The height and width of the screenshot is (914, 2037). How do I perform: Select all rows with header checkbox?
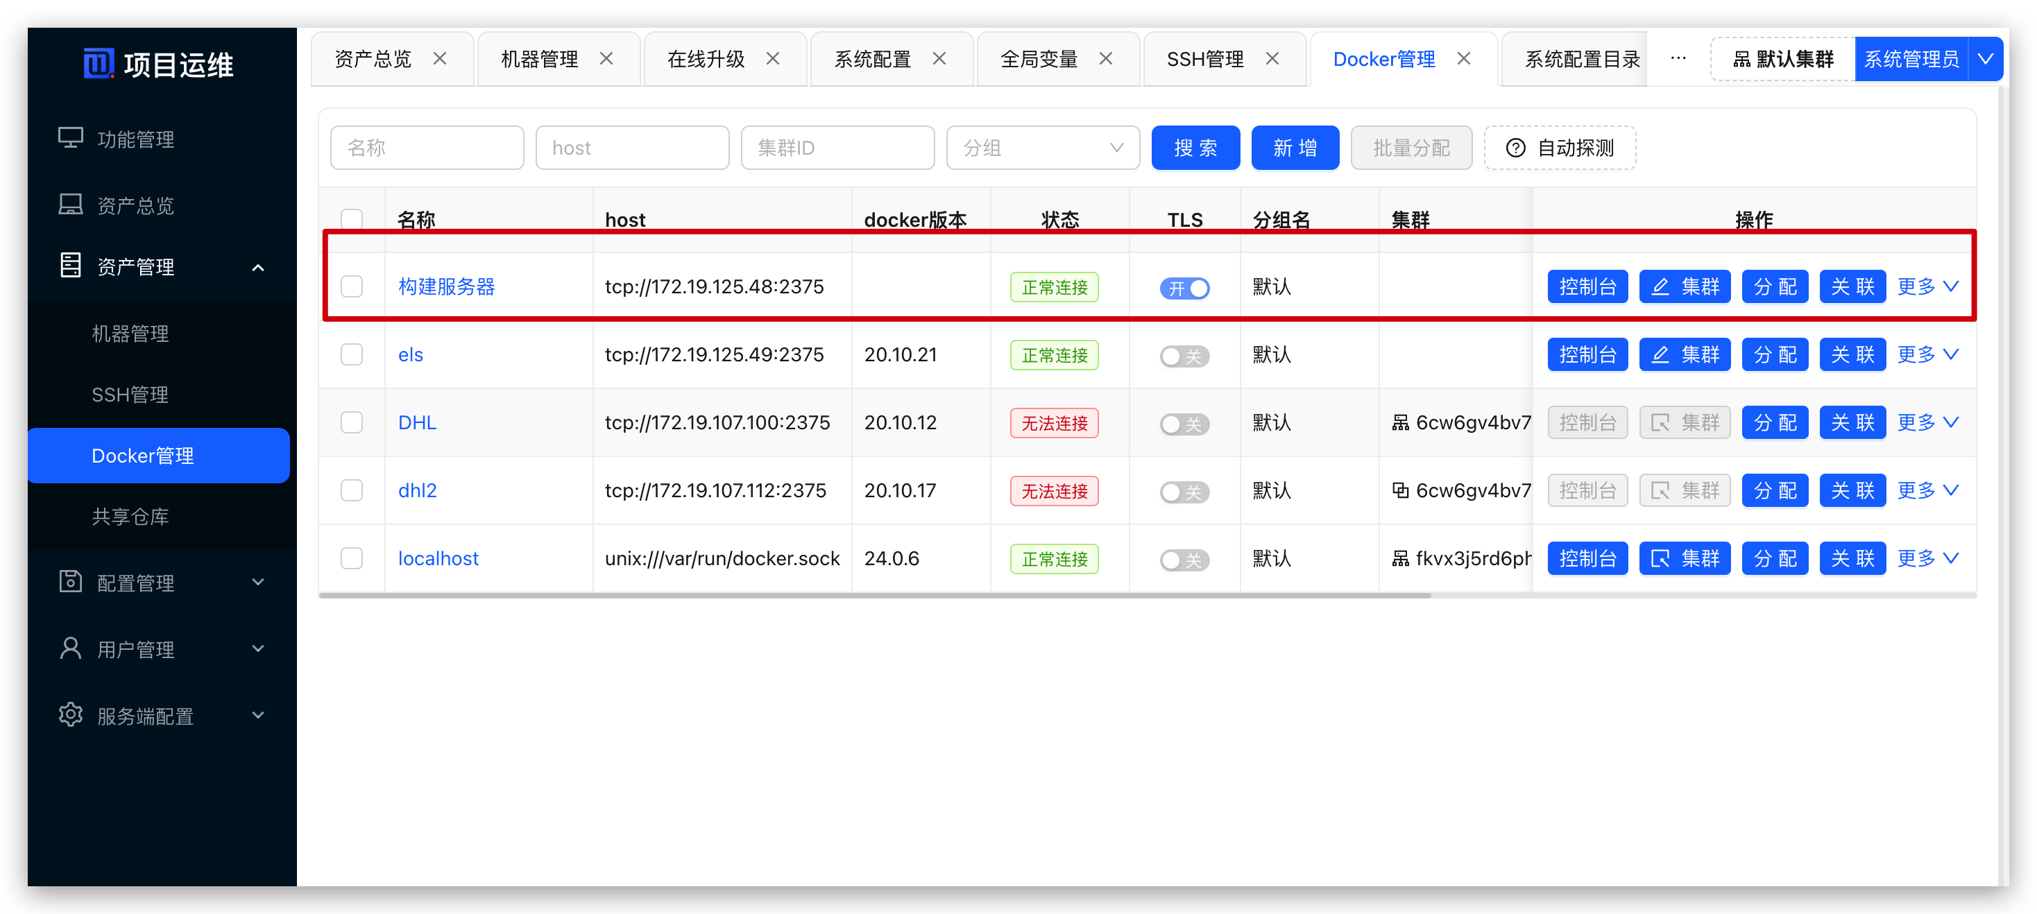[x=352, y=218]
